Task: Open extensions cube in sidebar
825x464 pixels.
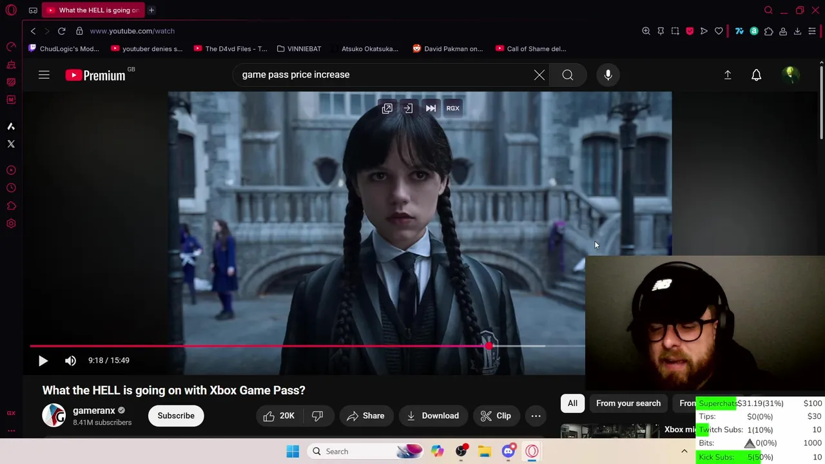Action: (11, 206)
